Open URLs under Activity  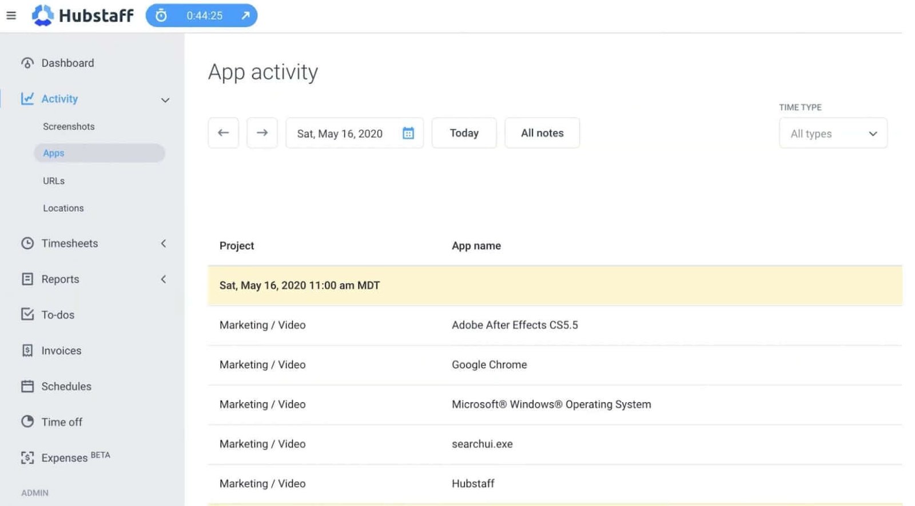pos(54,180)
